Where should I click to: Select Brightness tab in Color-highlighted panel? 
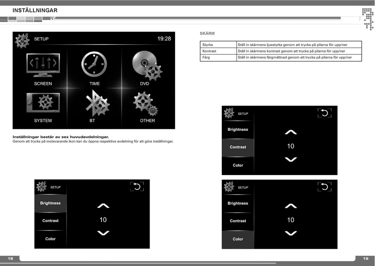point(238,204)
